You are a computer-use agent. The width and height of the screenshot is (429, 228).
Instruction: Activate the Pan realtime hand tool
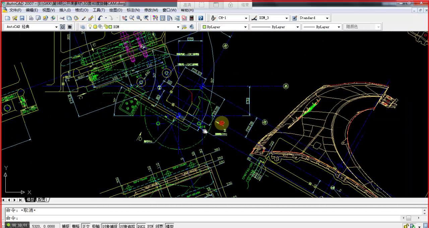(x=125, y=18)
